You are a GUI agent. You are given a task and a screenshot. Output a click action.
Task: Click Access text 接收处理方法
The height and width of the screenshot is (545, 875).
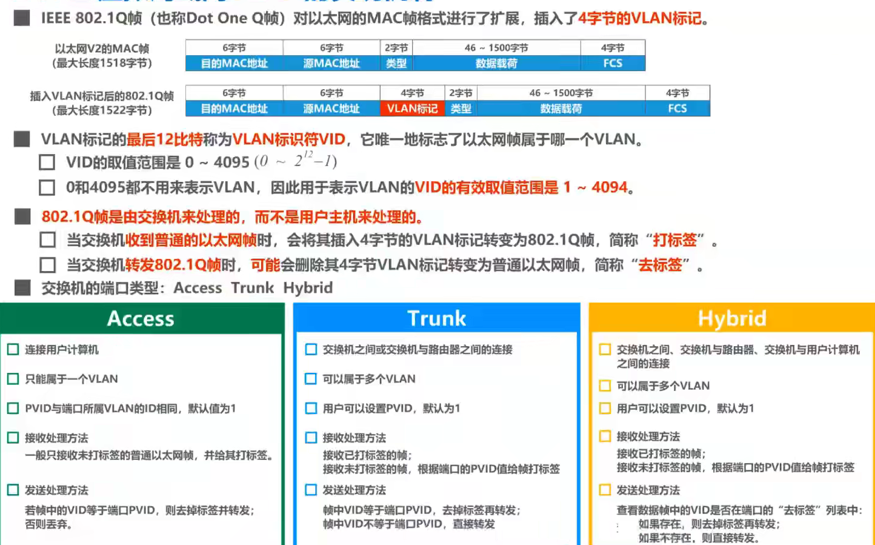[x=56, y=438]
